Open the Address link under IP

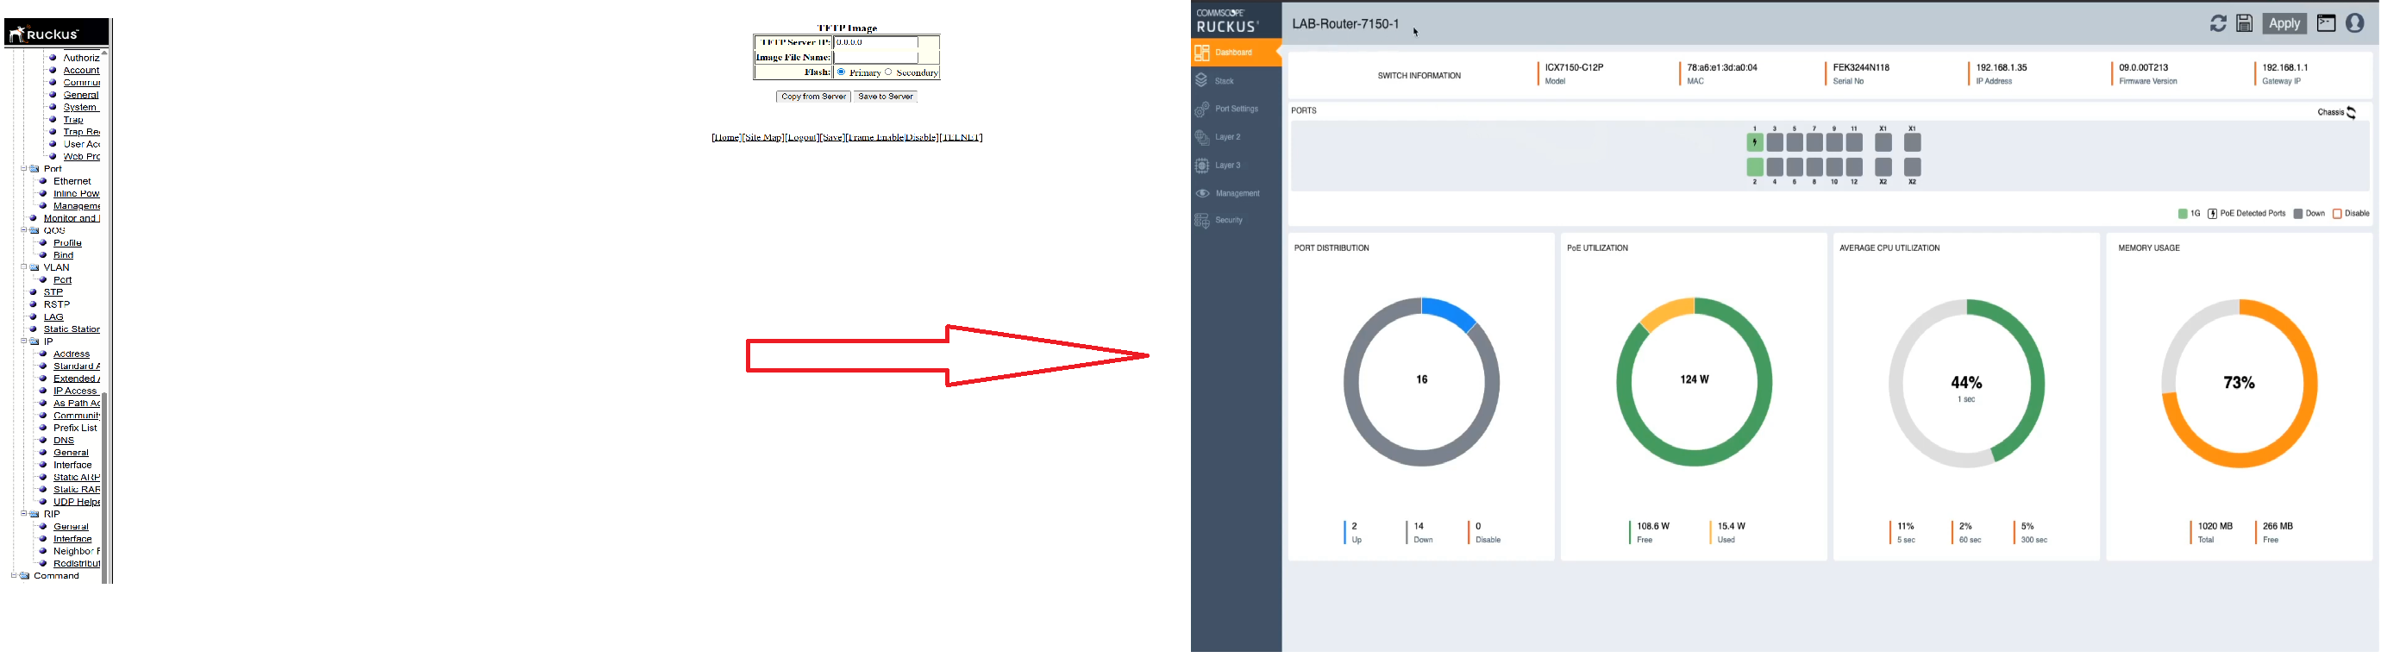(x=72, y=354)
